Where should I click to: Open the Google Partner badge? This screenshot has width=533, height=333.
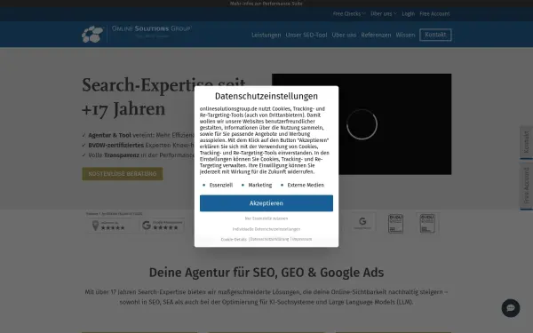pos(362,222)
